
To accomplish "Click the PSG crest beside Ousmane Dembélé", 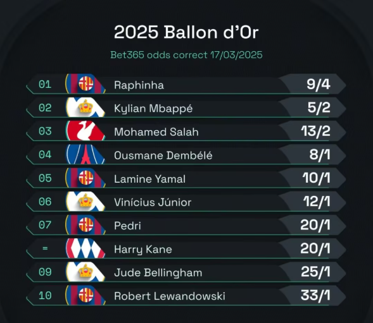I will (85, 154).
